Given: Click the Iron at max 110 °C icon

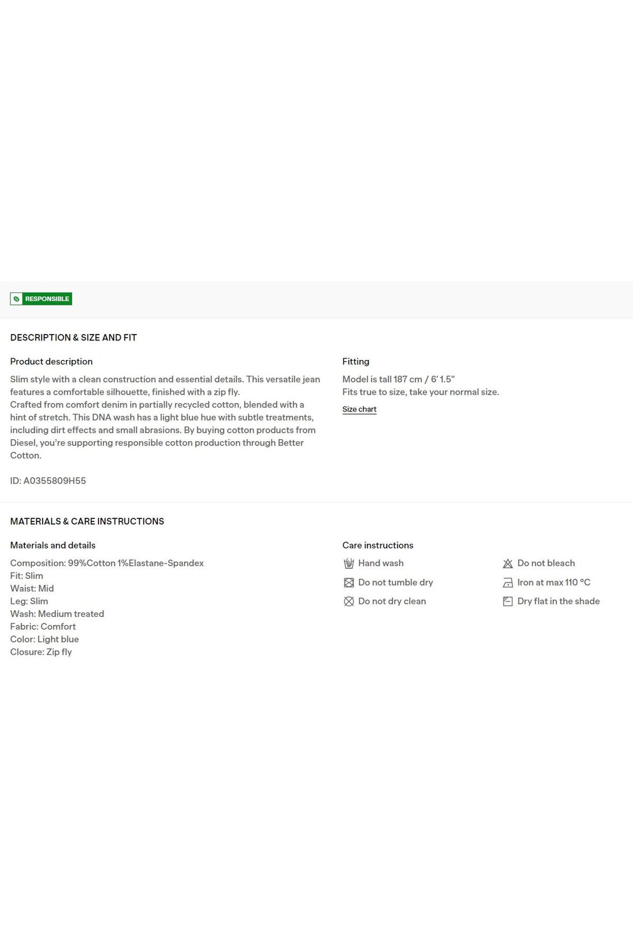Looking at the screenshot, I should [508, 583].
